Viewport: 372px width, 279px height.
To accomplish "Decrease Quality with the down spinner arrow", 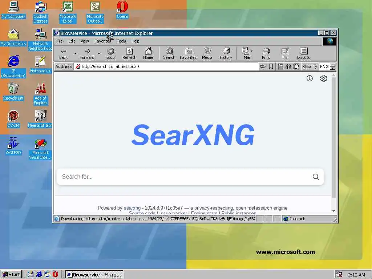I will tap(333, 68).
